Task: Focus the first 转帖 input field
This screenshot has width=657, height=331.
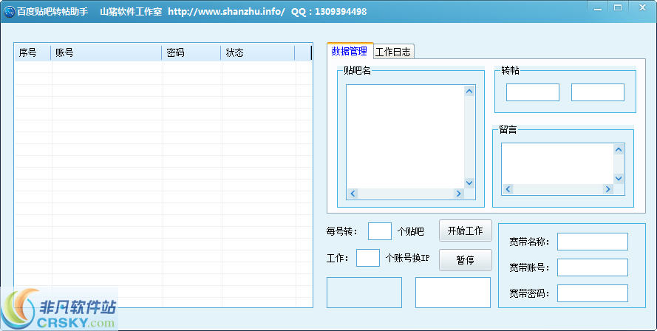Action: click(x=533, y=92)
